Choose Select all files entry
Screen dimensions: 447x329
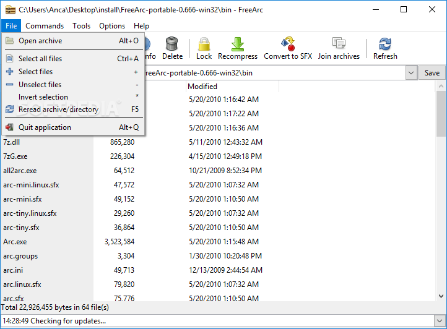[x=73, y=58]
